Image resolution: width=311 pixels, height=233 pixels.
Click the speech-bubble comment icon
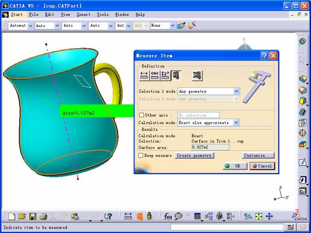pos(179,216)
